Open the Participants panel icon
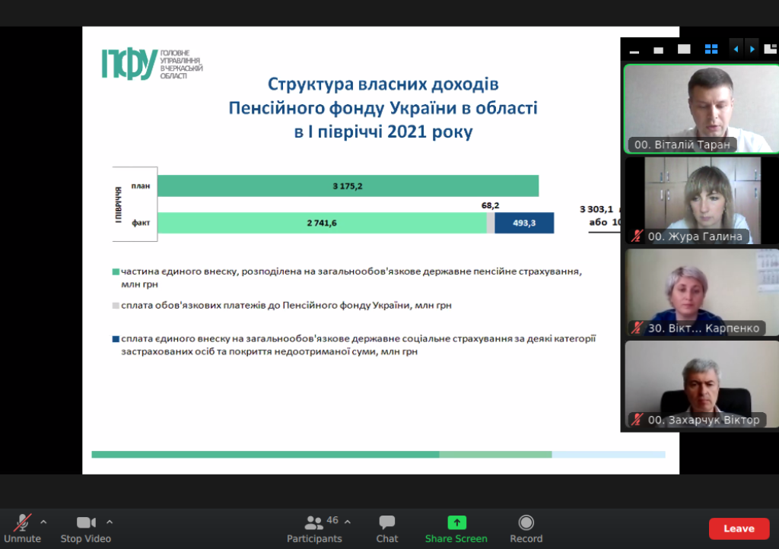This screenshot has width=779, height=549. click(313, 522)
